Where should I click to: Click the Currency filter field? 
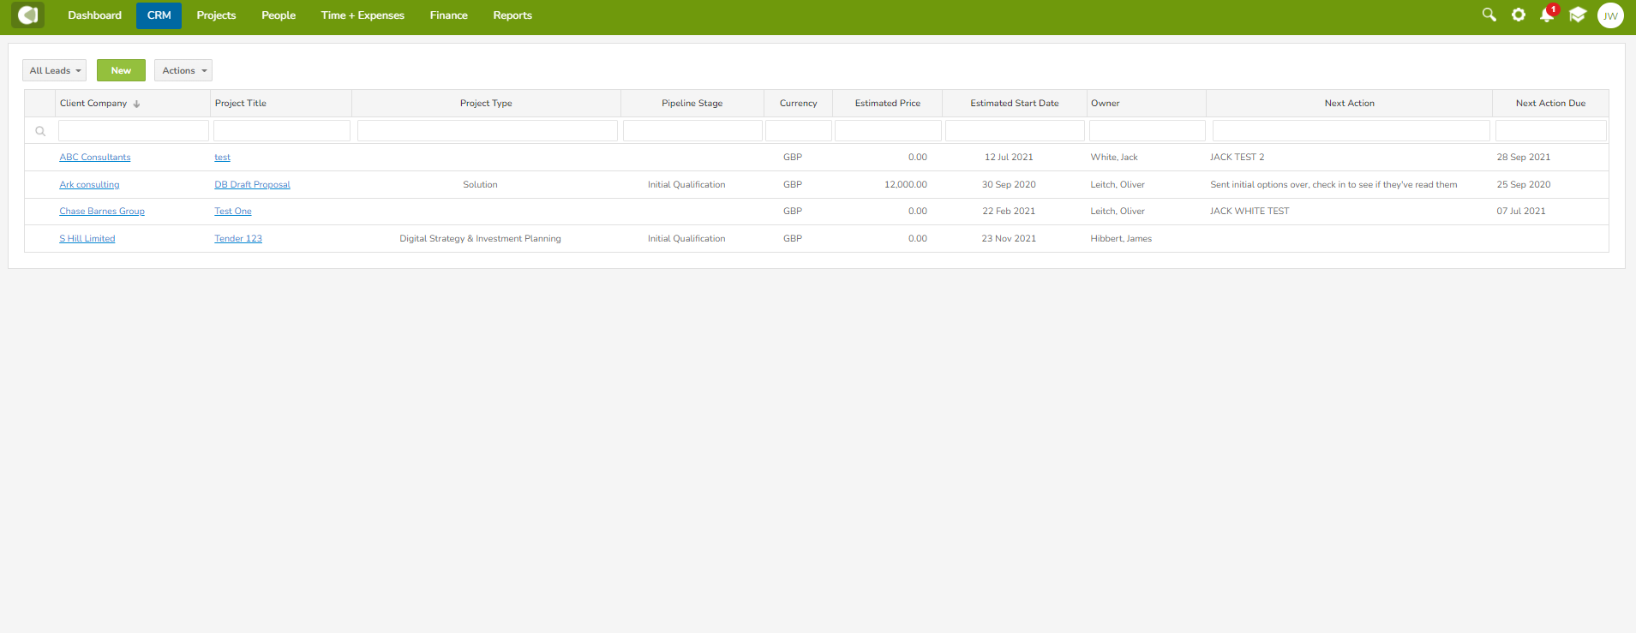799,130
